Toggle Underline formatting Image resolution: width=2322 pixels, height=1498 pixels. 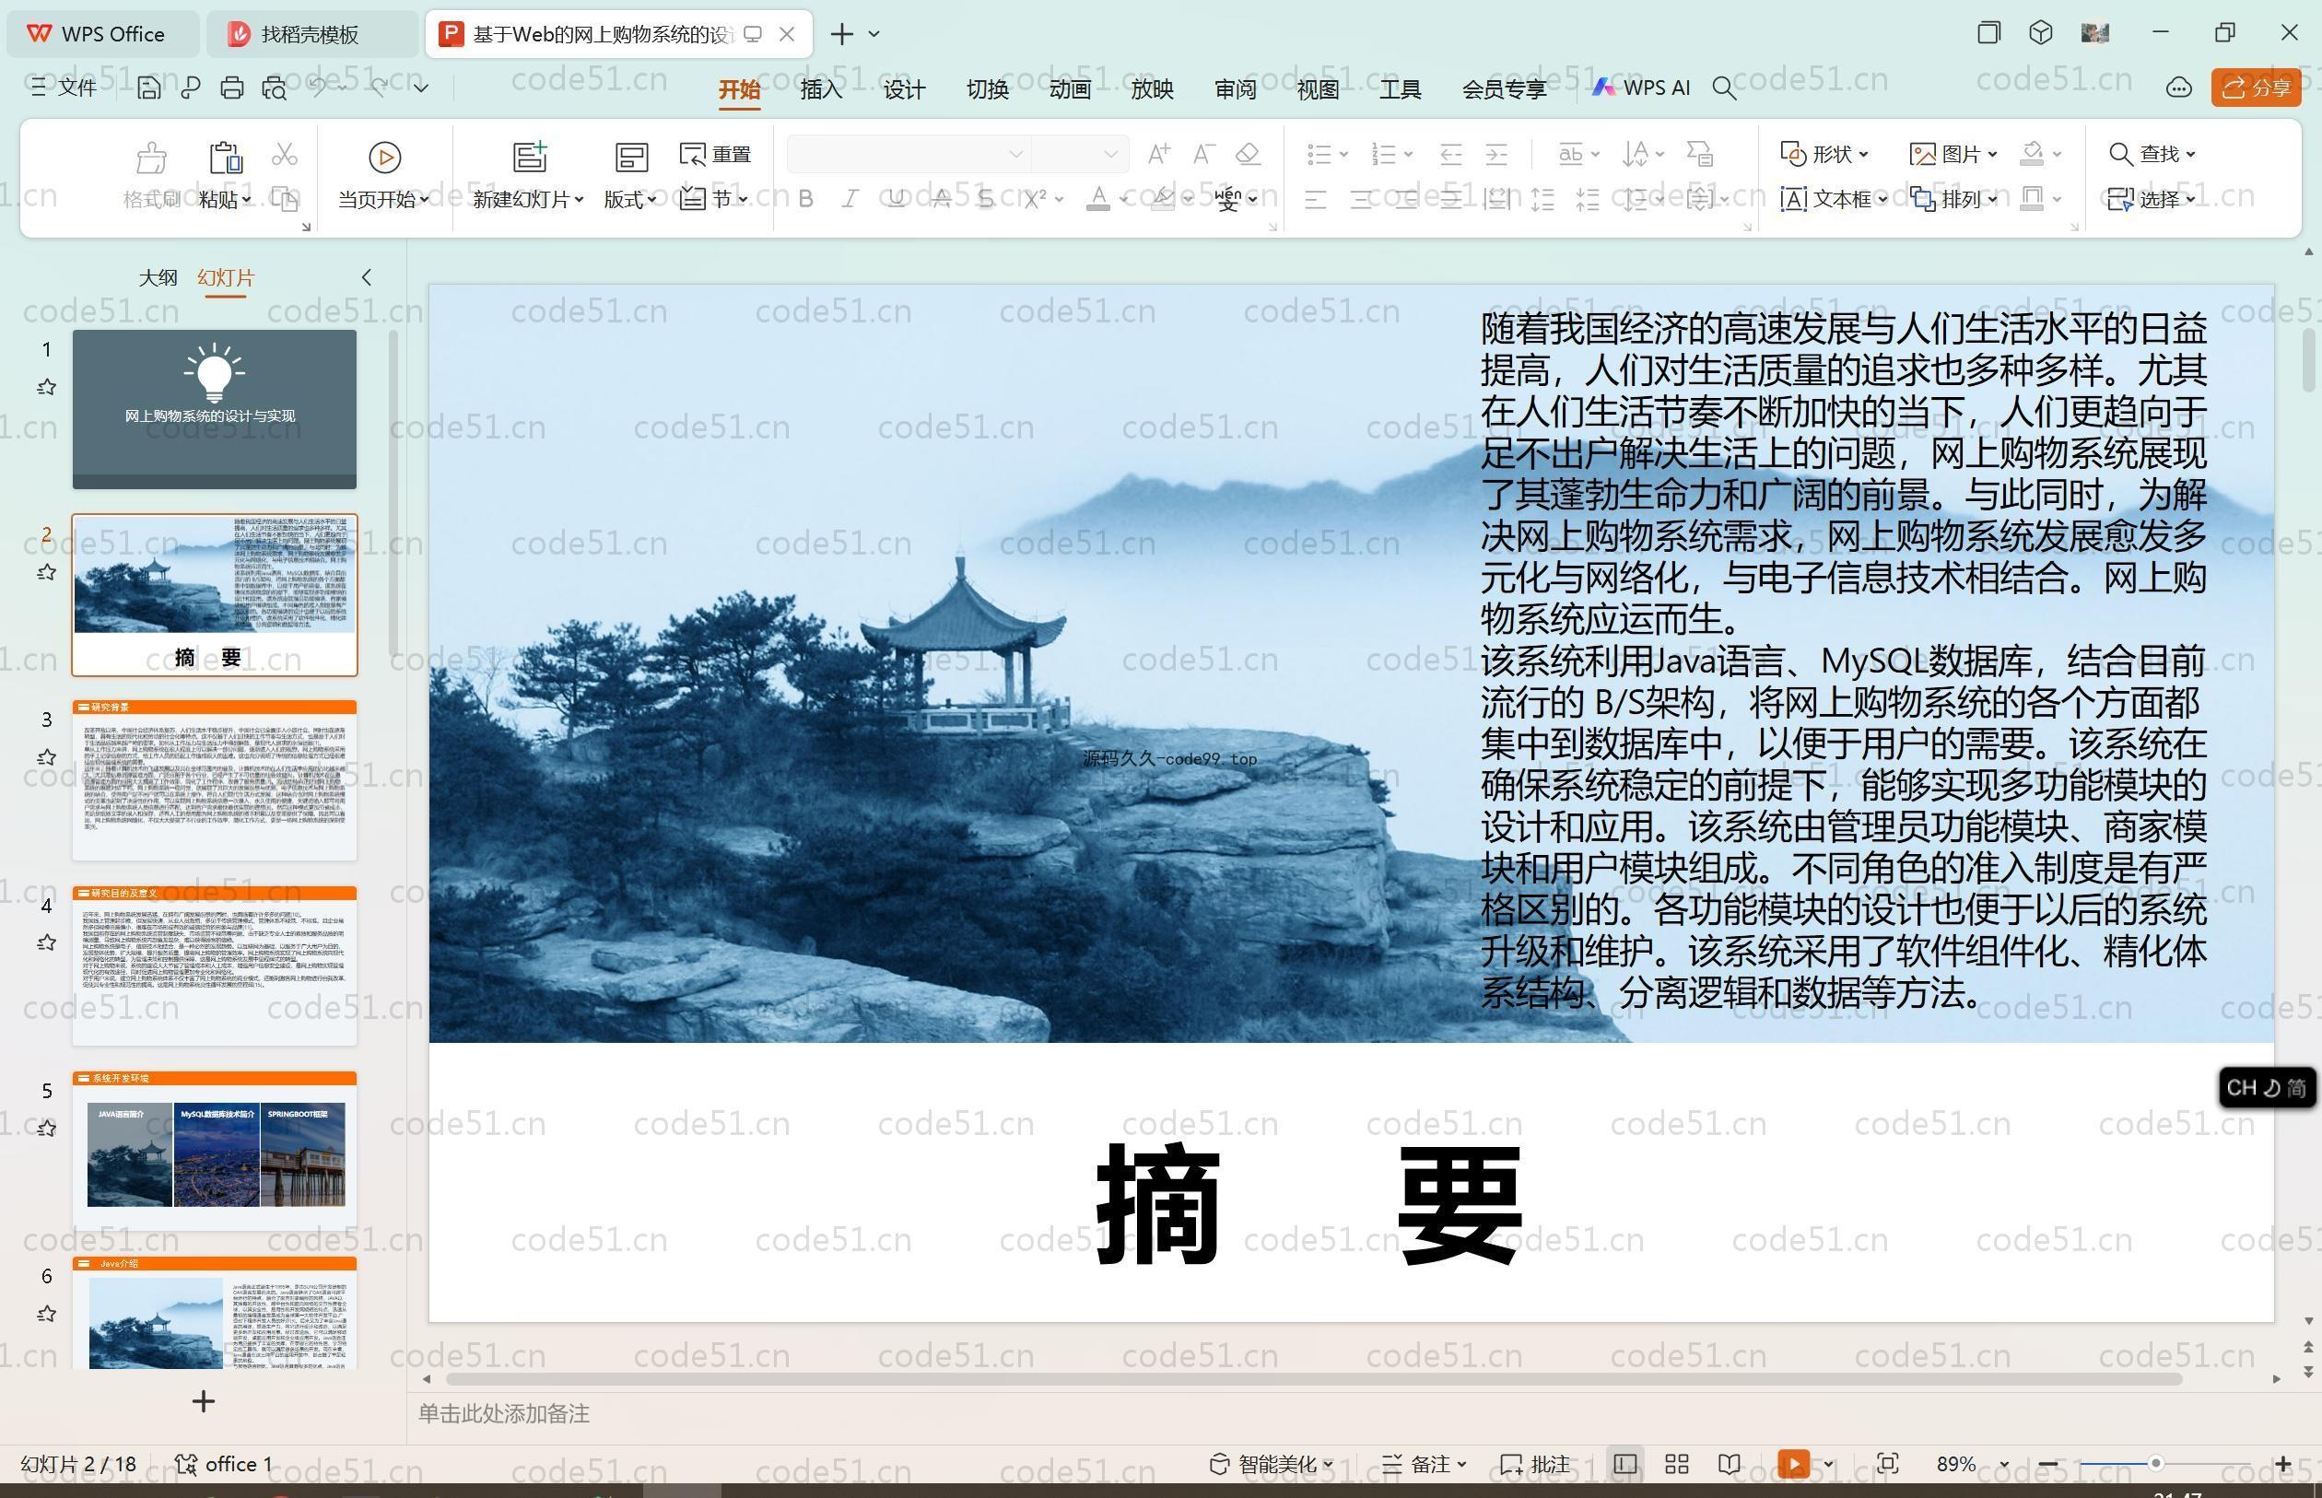[896, 199]
